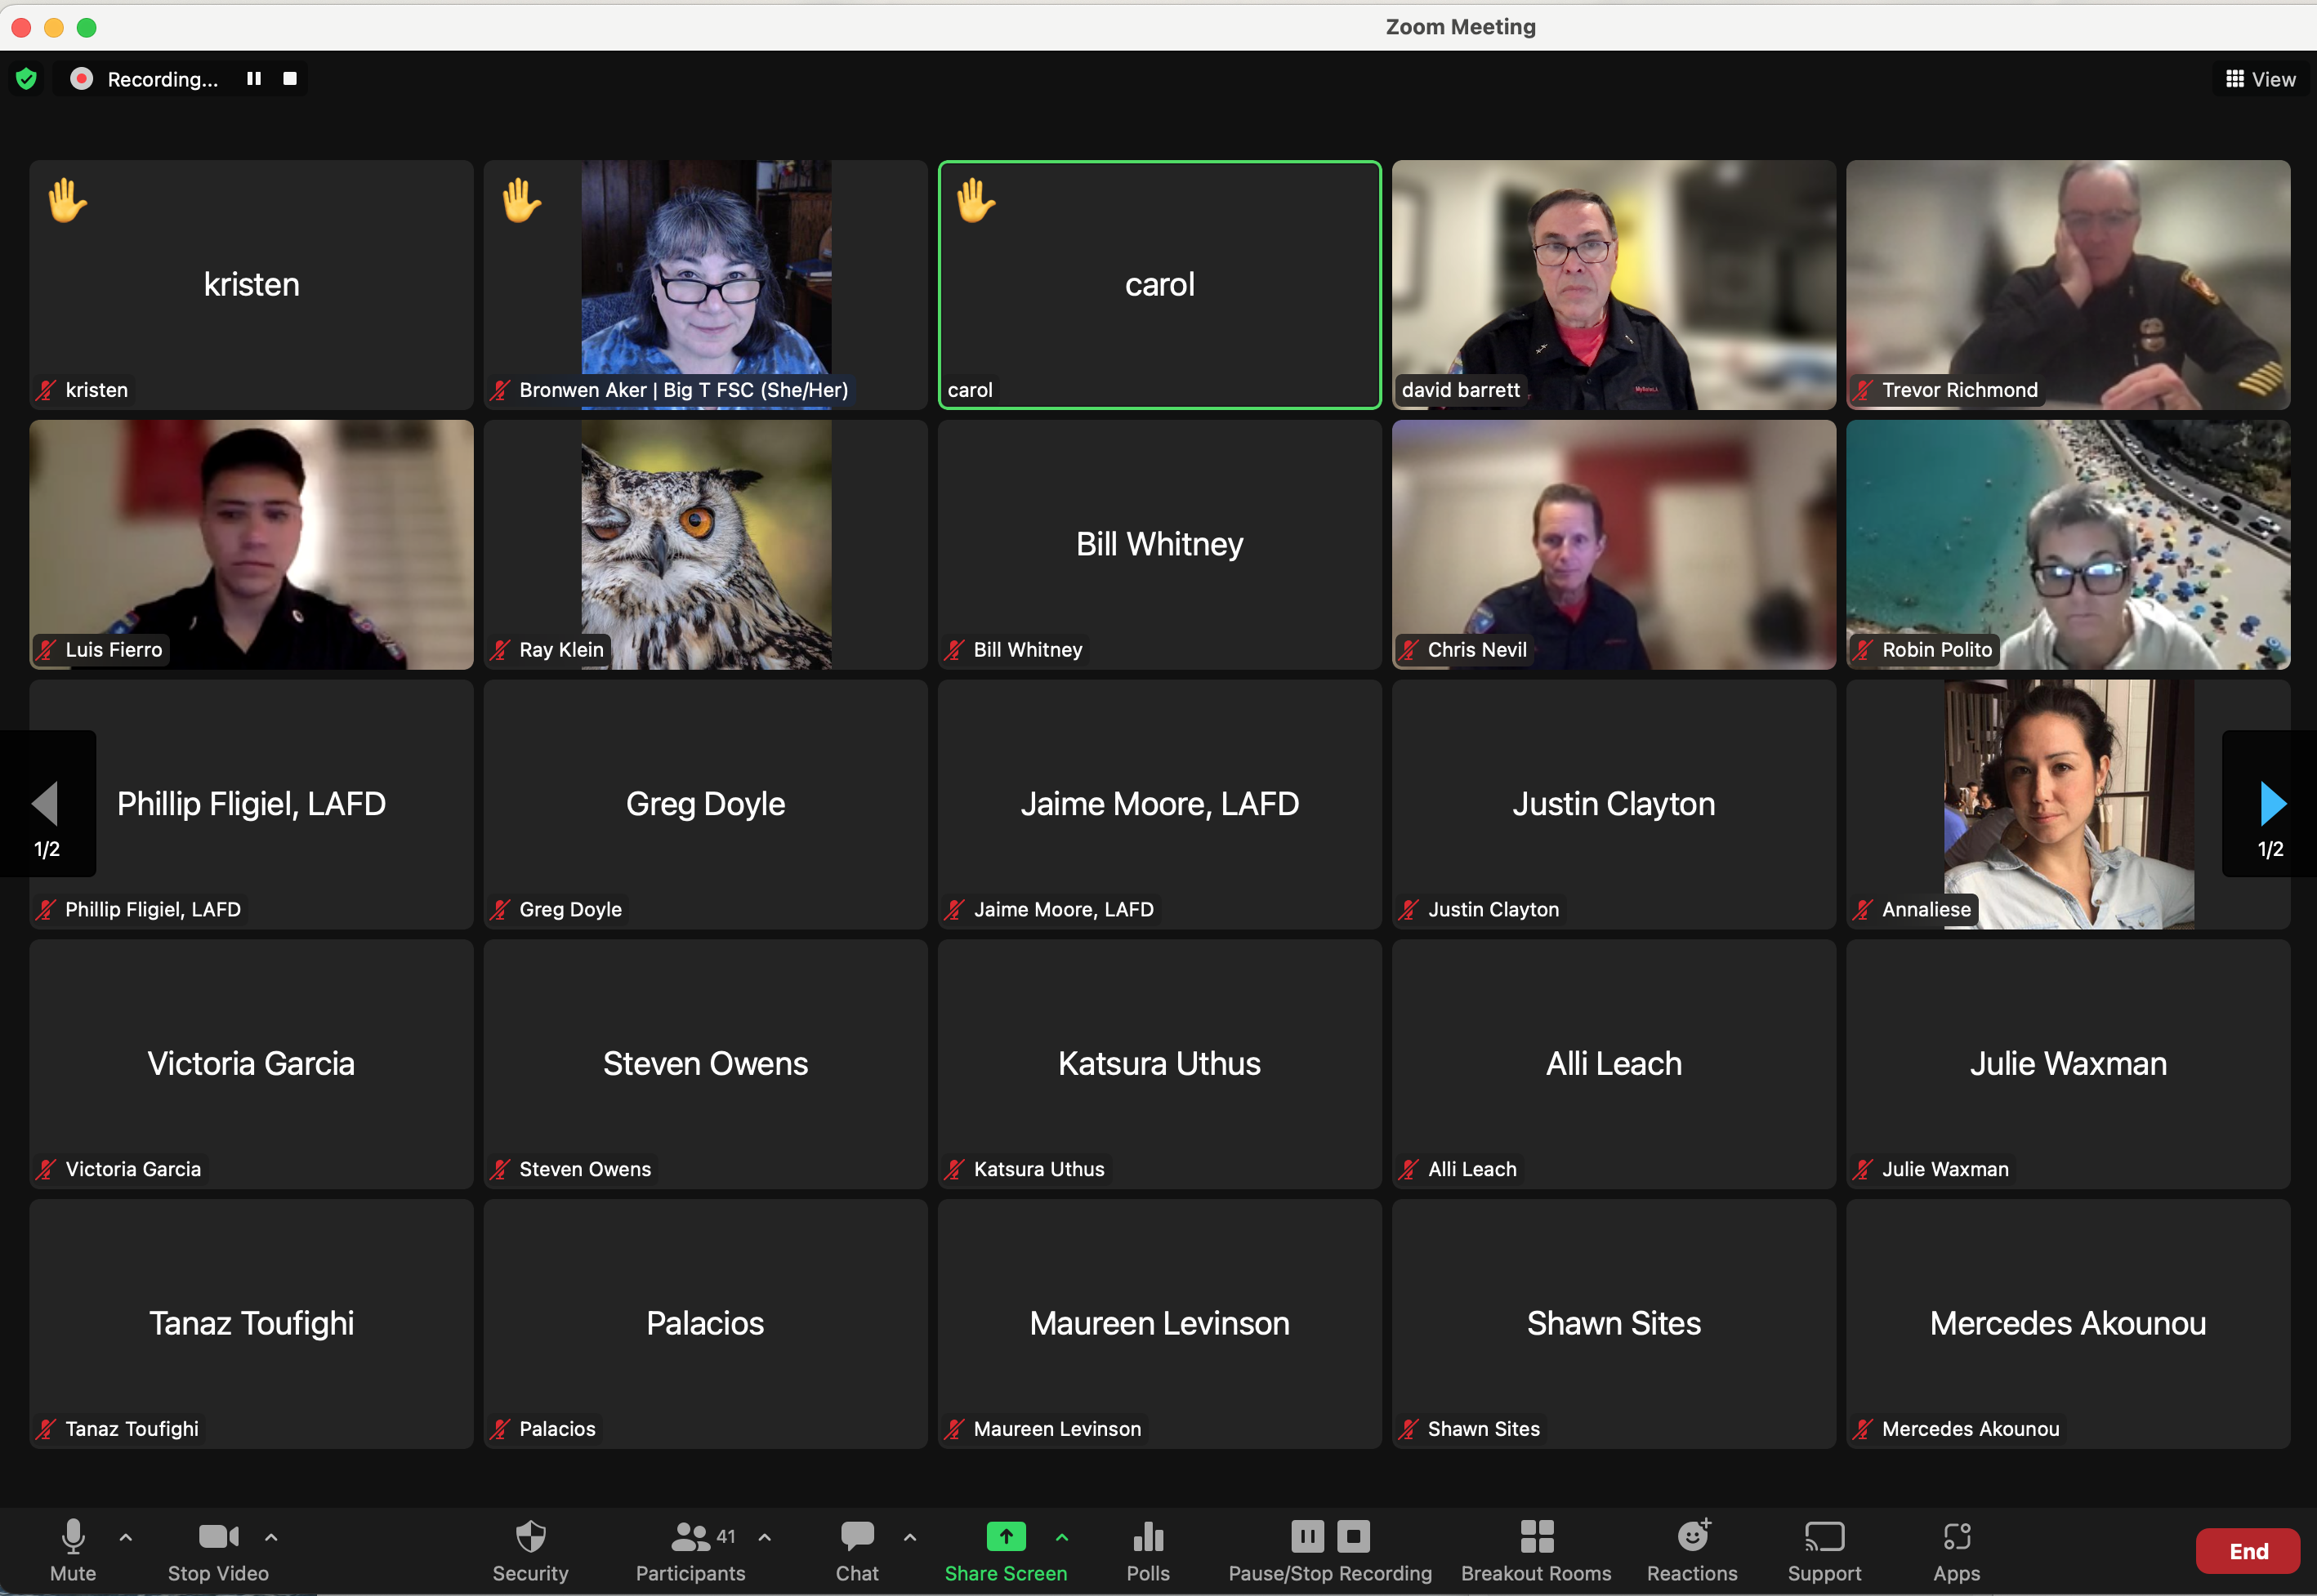
Task: Click kristen's raised hand icon
Action: pos(68,200)
